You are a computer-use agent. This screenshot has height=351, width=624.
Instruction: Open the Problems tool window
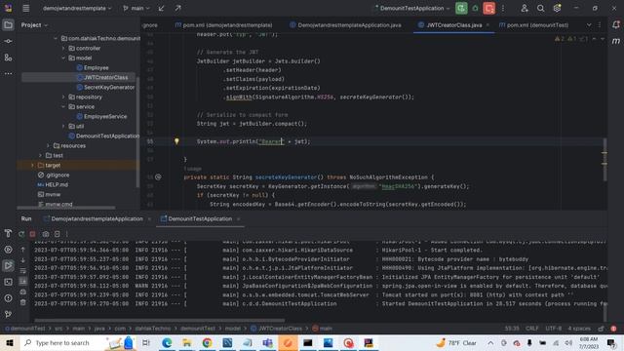coord(8,298)
